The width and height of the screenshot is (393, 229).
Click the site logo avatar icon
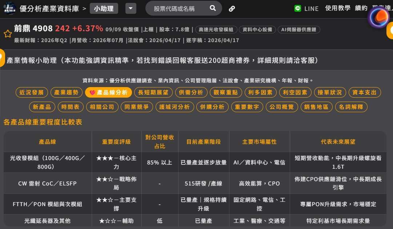pyautogui.click(x=9, y=8)
